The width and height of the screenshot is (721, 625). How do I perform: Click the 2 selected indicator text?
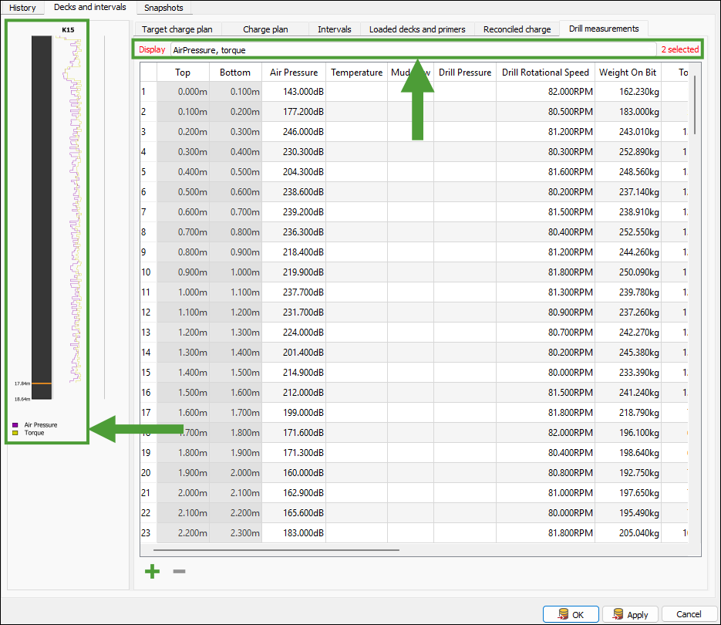click(679, 49)
